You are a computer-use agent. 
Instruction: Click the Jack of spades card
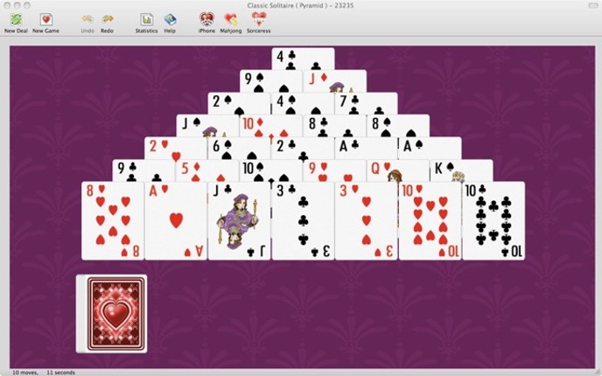click(x=207, y=125)
